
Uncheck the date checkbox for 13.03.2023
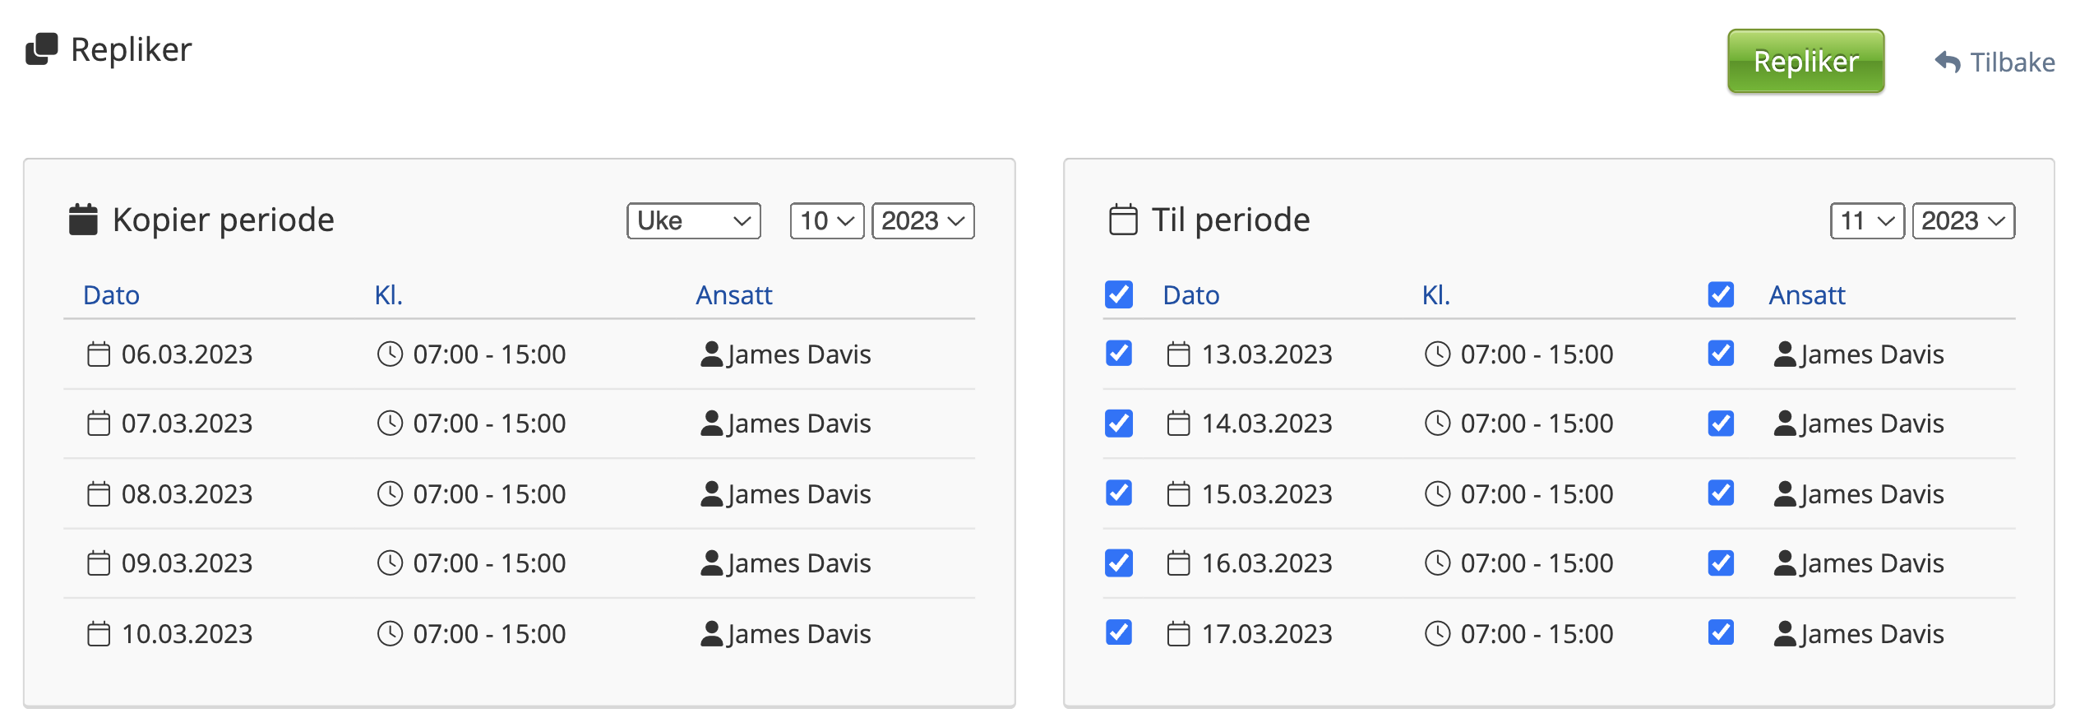[x=1119, y=354]
